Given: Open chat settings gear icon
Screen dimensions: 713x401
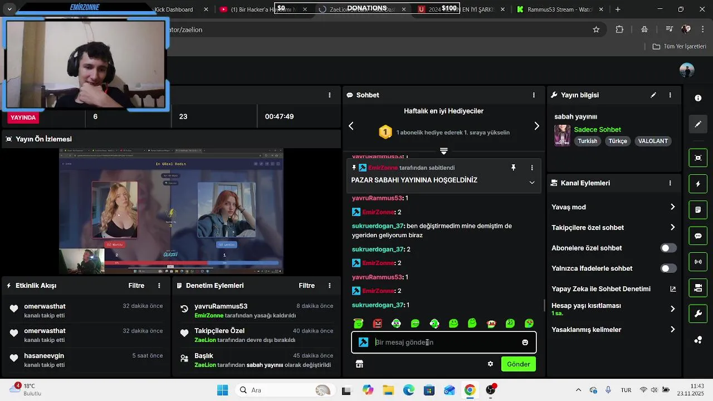Looking at the screenshot, I should coord(490,364).
